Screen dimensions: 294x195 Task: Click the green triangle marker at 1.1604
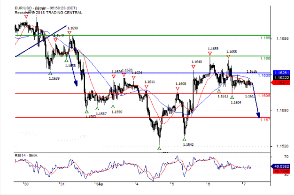[x=232, y=97]
